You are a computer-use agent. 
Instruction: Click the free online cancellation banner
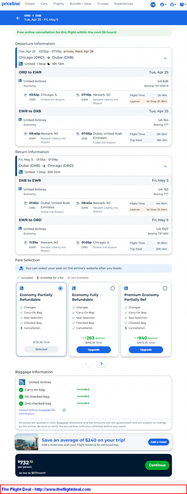click(x=93, y=32)
